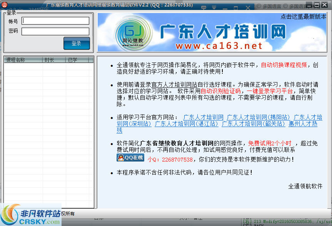Select first 多国语言 radio button in background window
Screen dimensions: 332x226
pyautogui.click(x=259, y=6)
